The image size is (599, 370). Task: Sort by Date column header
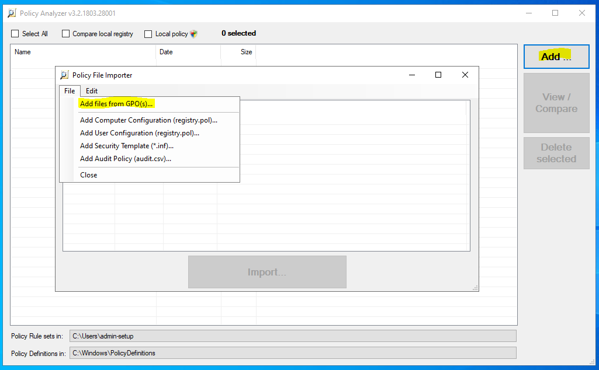point(188,52)
